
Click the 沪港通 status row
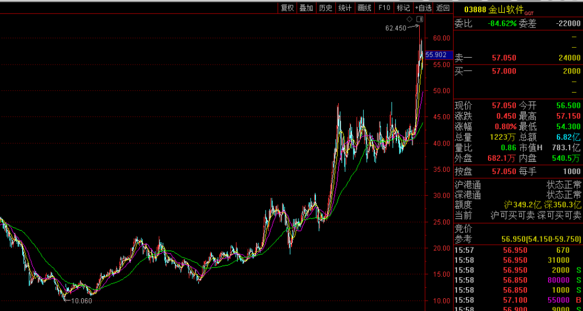click(x=518, y=184)
